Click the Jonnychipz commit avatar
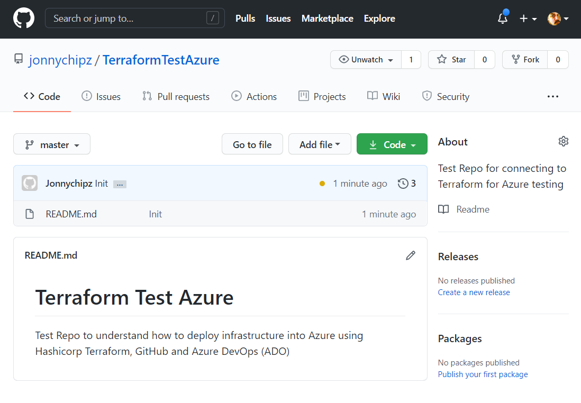Viewport: 581px width, 403px height. tap(30, 184)
